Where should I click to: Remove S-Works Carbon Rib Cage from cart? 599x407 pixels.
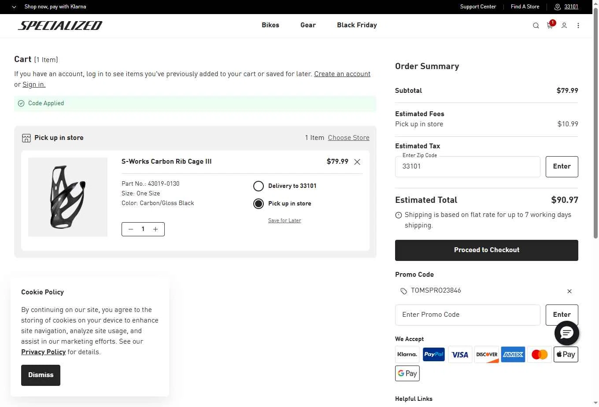click(x=357, y=162)
